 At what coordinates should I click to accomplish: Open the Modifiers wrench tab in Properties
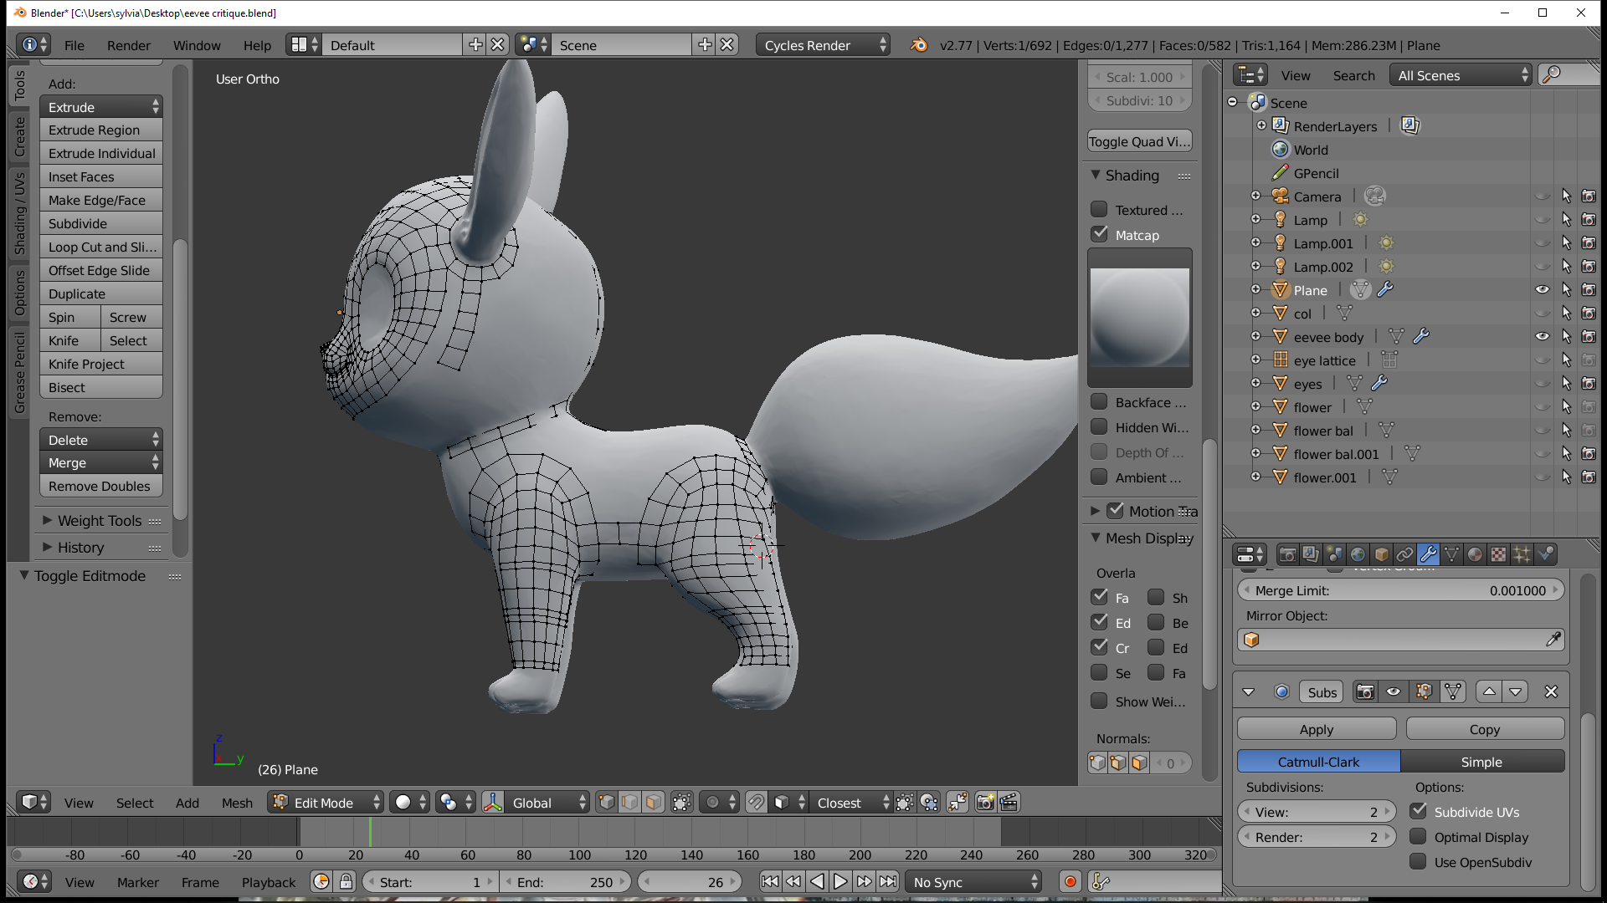click(1428, 554)
